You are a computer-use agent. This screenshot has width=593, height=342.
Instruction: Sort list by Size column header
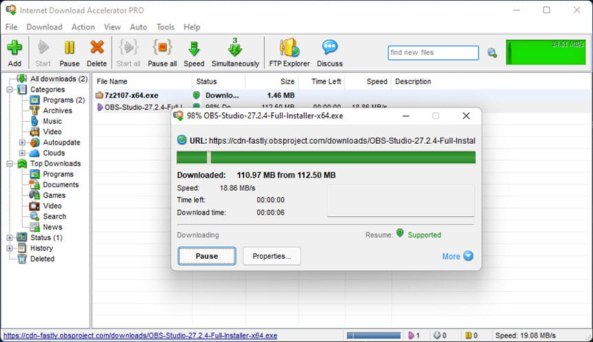pos(272,81)
